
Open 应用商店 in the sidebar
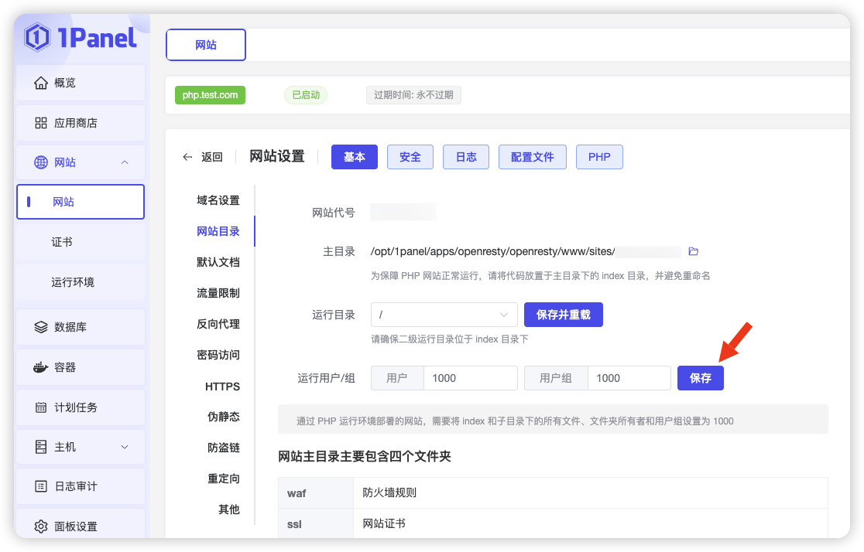[81, 123]
